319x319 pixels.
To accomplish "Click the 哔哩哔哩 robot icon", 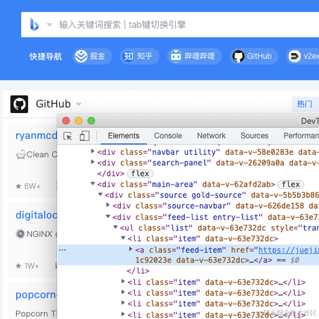I will coord(176,56).
